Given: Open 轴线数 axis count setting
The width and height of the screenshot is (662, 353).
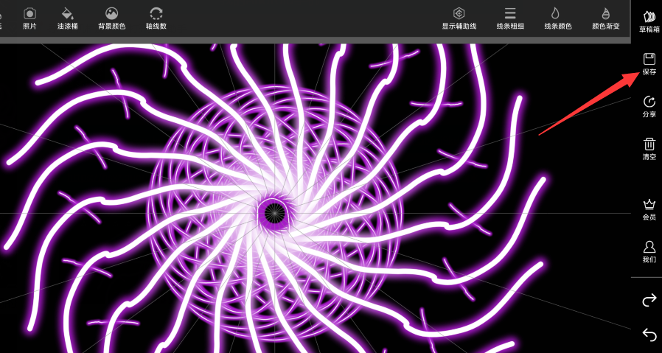Looking at the screenshot, I should [x=156, y=18].
